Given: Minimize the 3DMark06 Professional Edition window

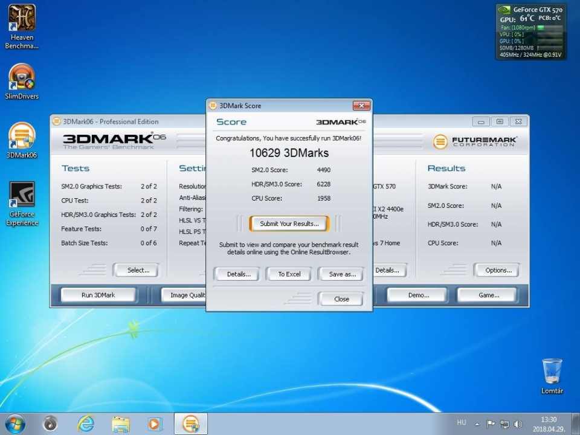Looking at the screenshot, I should 481,121.
